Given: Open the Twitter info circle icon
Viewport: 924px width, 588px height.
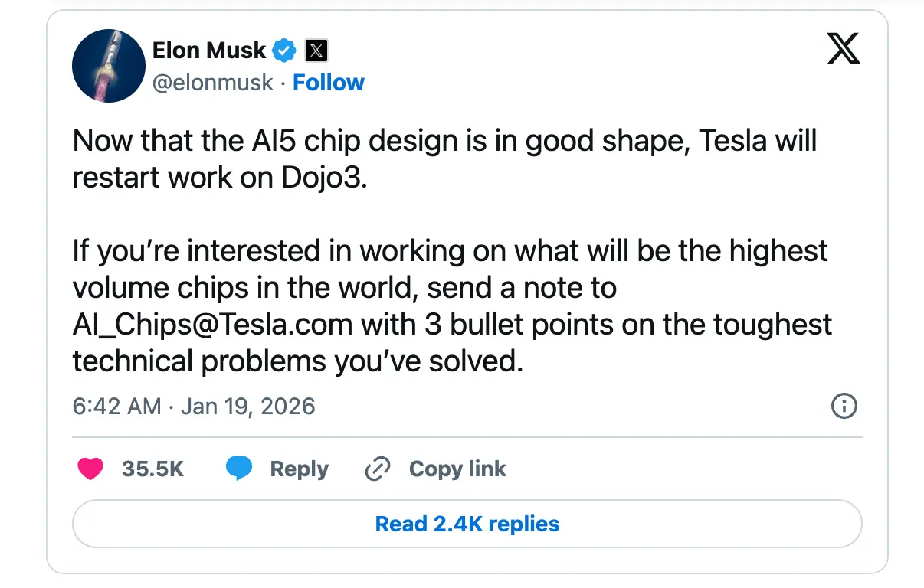Looking at the screenshot, I should point(844,406).
